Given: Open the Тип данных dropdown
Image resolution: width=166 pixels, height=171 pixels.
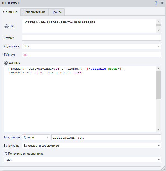Looking at the screenshot, I should (x=47, y=137).
